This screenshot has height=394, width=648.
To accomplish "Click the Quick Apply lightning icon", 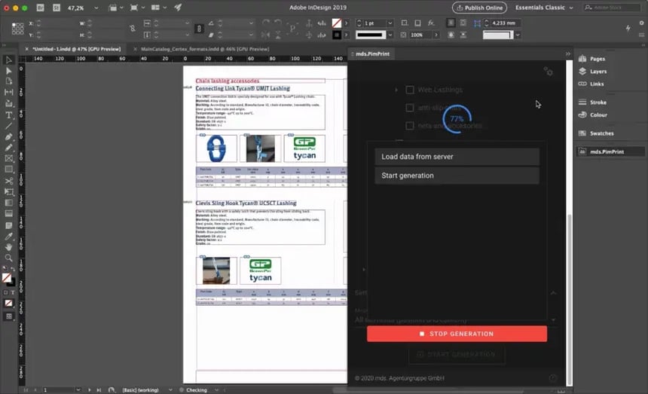I will click(x=628, y=28).
